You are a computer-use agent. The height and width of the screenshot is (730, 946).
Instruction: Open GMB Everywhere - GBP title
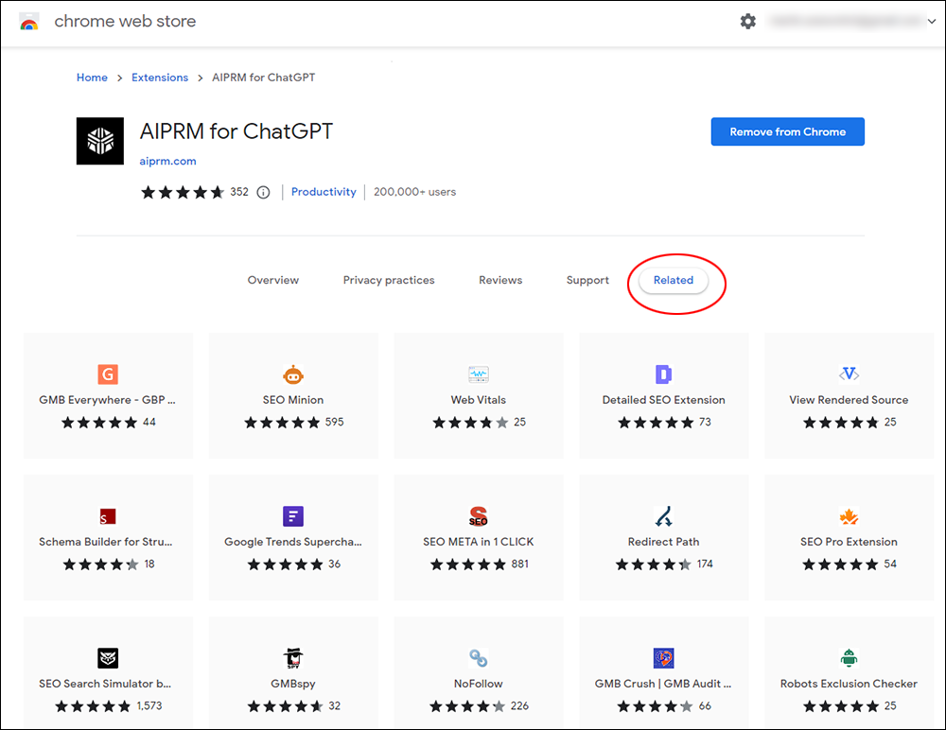click(108, 400)
